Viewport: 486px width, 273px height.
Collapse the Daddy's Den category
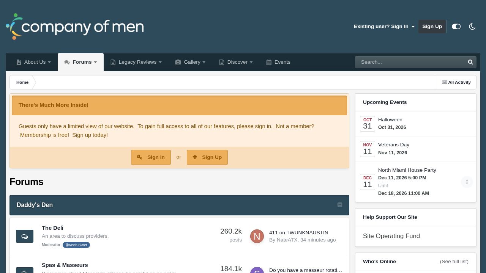pyautogui.click(x=340, y=205)
